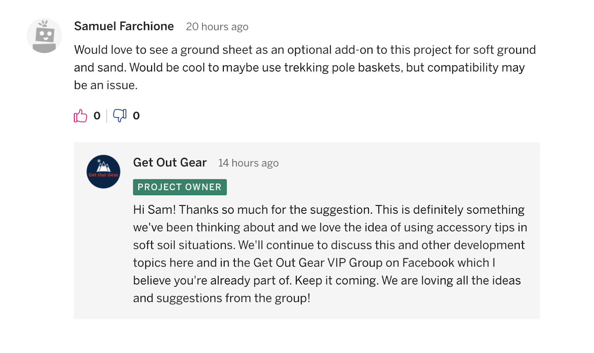Click the '20 hours ago' timestamp

tap(217, 27)
